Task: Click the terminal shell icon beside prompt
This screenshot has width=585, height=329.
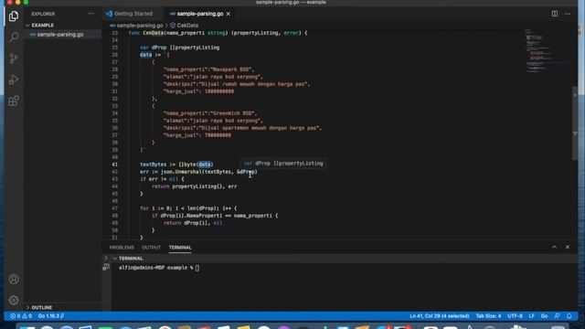Action: click(106, 267)
